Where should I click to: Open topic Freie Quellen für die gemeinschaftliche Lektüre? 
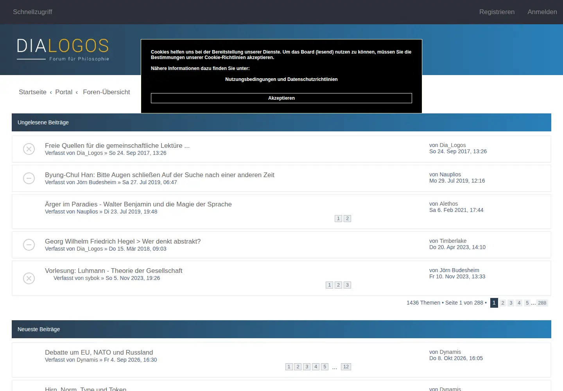pyautogui.click(x=117, y=145)
